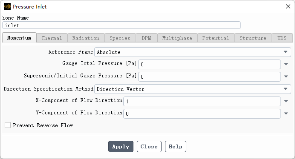Image resolution: width=295 pixels, height=159 pixels.
Task: Click the Zone Name input field
Action: 121,26
